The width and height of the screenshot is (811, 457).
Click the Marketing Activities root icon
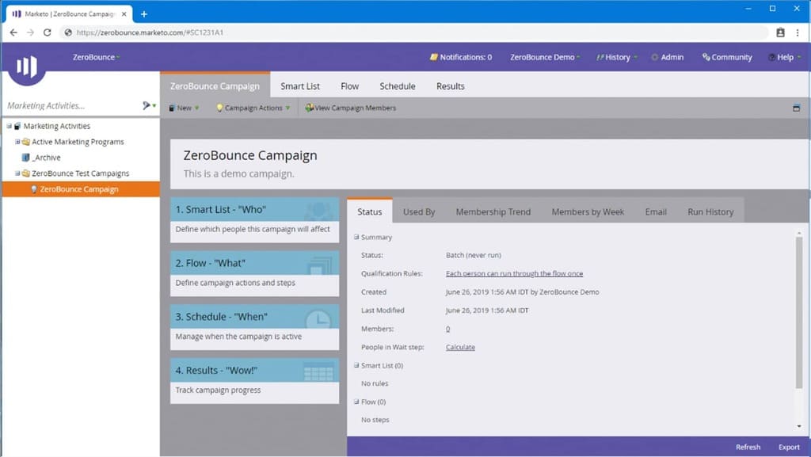[17, 126]
